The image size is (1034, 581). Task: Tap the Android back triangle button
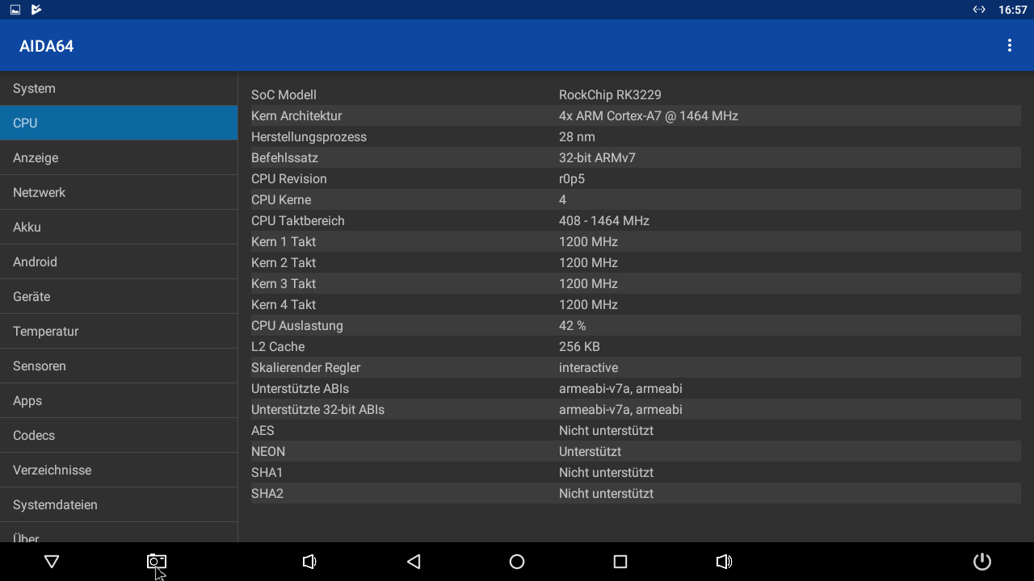coord(414,562)
